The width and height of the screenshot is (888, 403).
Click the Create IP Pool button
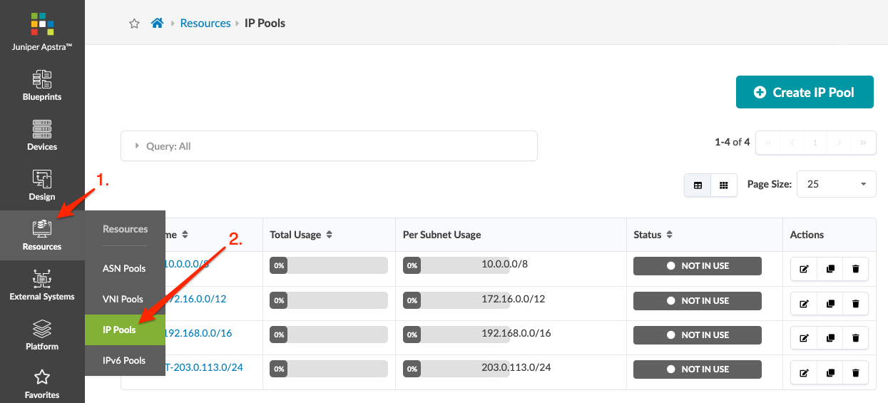coord(804,92)
